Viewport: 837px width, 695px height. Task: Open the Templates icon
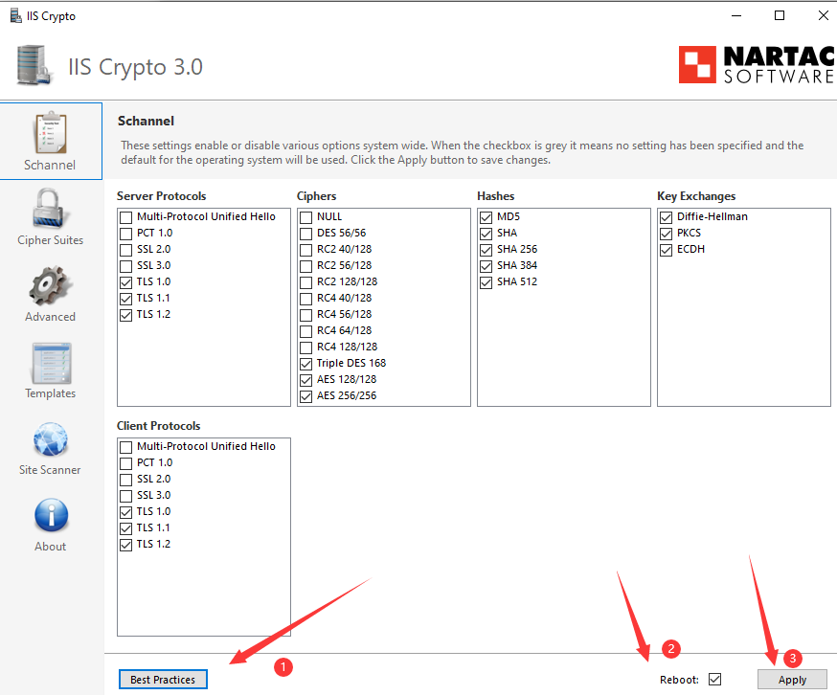pyautogui.click(x=51, y=363)
